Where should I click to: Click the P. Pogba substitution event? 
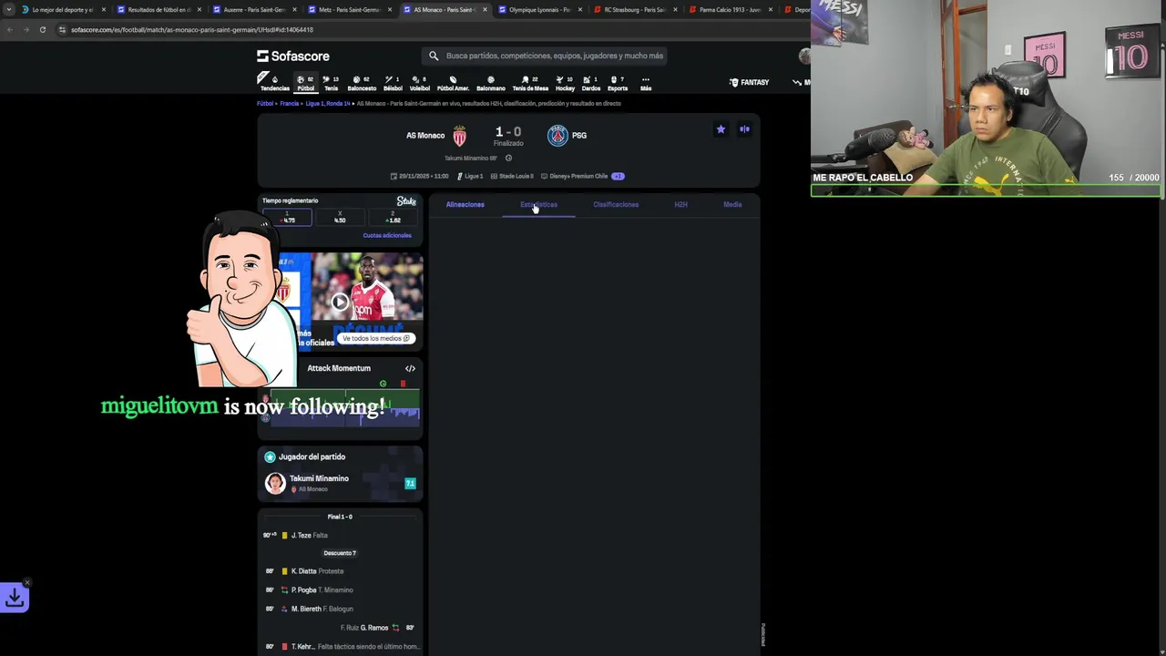(340, 589)
